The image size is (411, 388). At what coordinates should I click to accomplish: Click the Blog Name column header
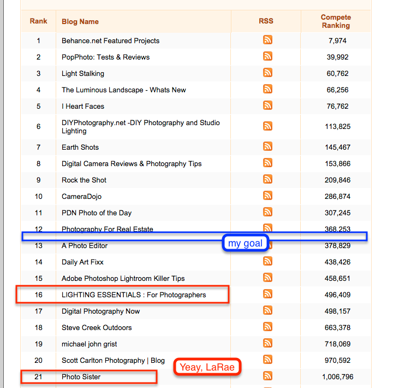click(80, 21)
